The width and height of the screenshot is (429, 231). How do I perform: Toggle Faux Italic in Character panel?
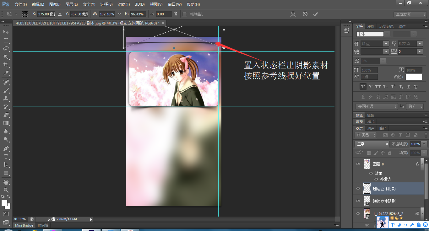371,87
